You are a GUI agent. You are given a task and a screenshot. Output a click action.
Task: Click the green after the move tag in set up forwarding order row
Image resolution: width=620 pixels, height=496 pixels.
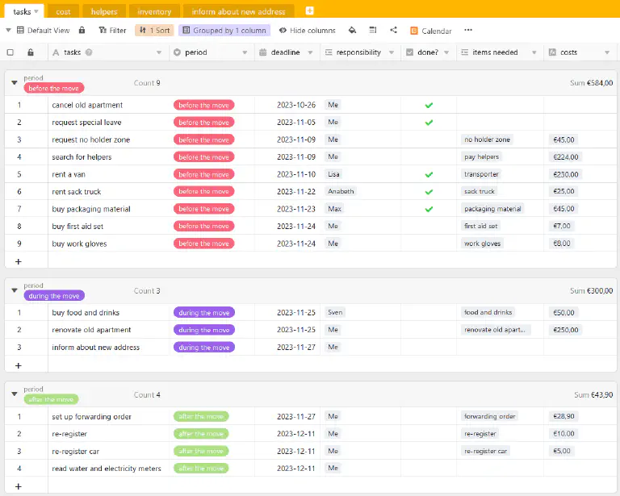[x=201, y=417]
